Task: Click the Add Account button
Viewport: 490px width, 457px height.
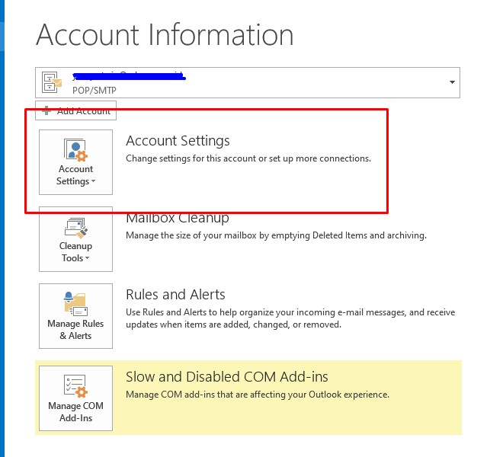Action: pos(75,110)
